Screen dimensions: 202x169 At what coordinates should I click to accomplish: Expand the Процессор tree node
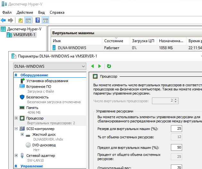point(16,118)
